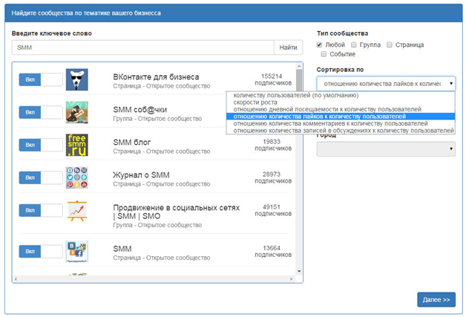Screen dimensions: 466x317
Task: Click 13664 подписчиков count
Action: click(273, 251)
